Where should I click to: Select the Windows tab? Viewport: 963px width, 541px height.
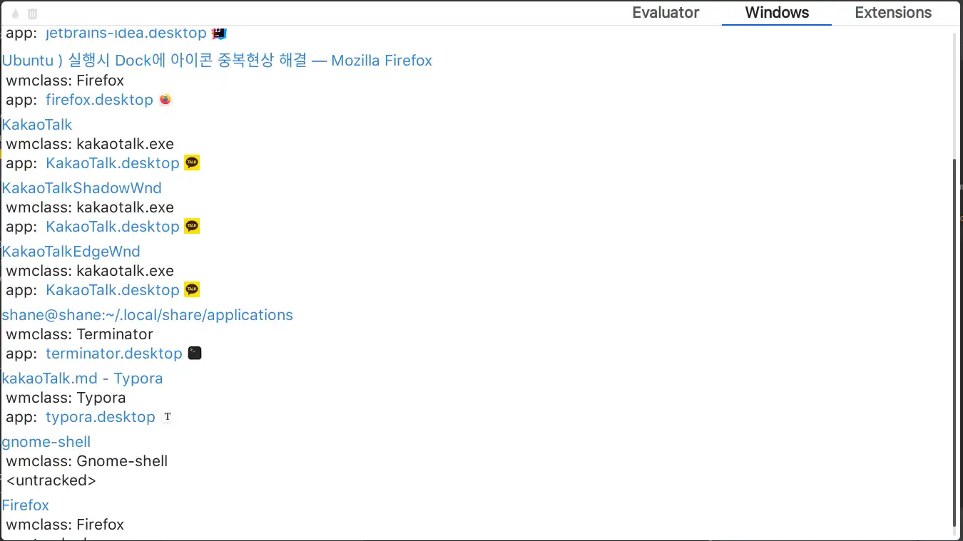777,13
